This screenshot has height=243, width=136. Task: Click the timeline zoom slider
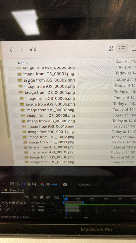71,218
